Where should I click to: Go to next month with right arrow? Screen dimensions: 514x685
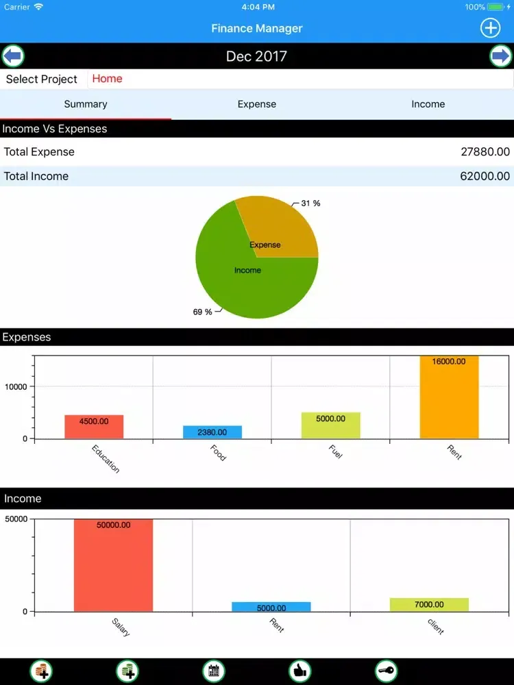coord(500,56)
